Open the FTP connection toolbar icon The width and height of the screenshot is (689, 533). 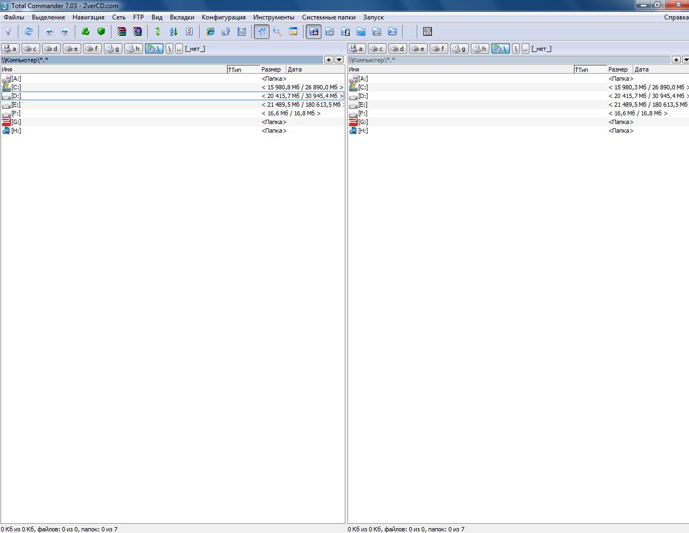tap(241, 31)
